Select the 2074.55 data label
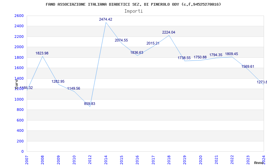 click(x=121, y=40)
